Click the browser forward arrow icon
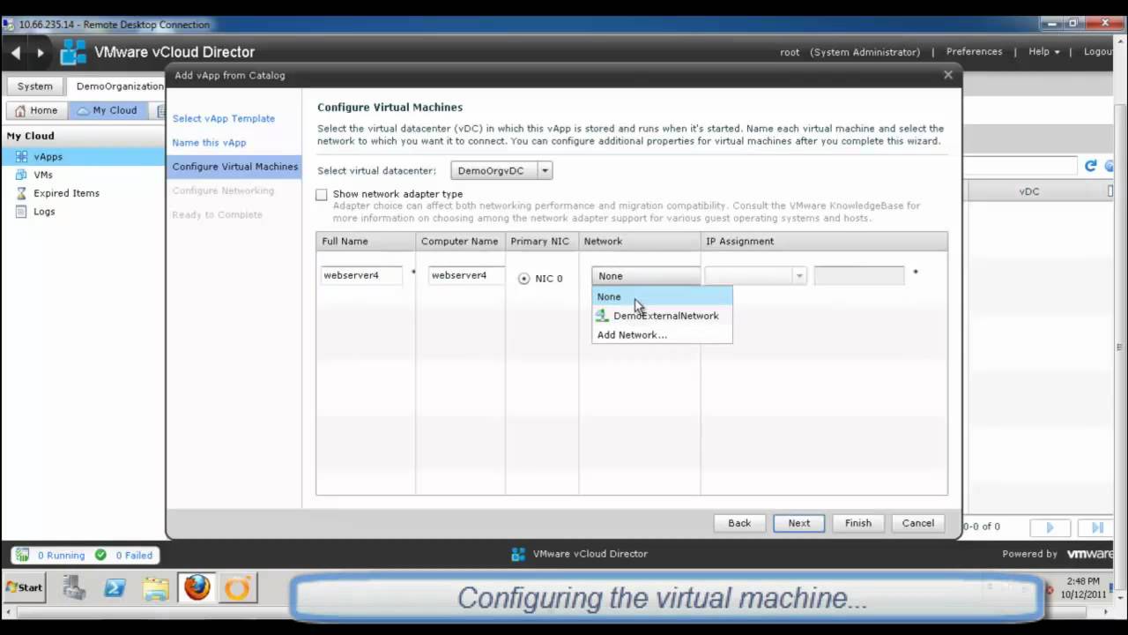1128x635 pixels. point(40,53)
